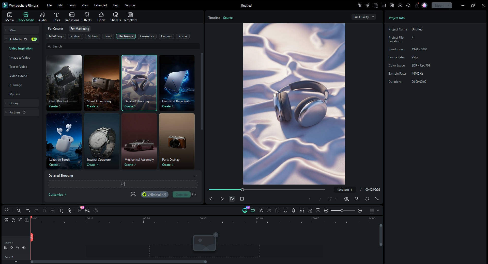Adjust the timeline zoom slider
This screenshot has width=488, height=264.
pyautogui.click(x=342, y=210)
